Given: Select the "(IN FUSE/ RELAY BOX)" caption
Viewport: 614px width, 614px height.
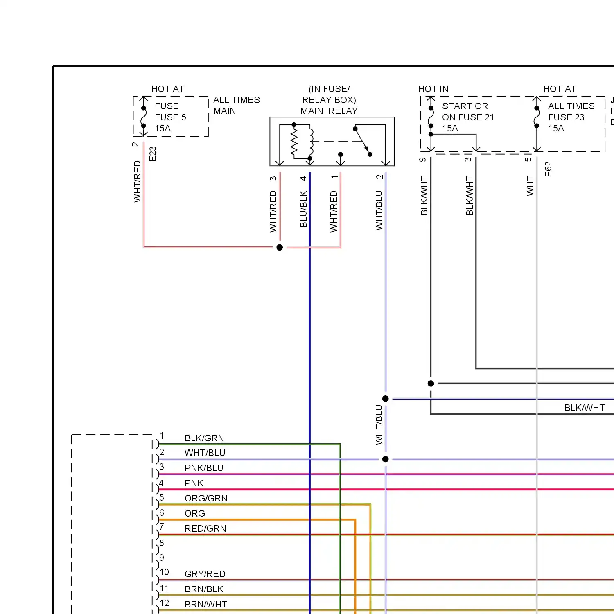Looking at the screenshot, I should click(x=329, y=95).
